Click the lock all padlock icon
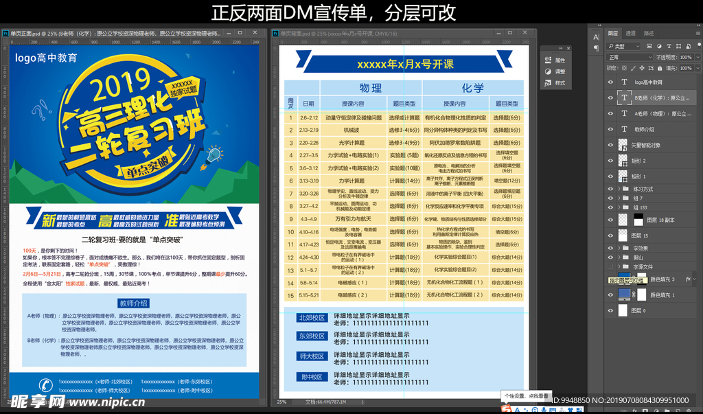703x414 pixels. click(x=660, y=68)
